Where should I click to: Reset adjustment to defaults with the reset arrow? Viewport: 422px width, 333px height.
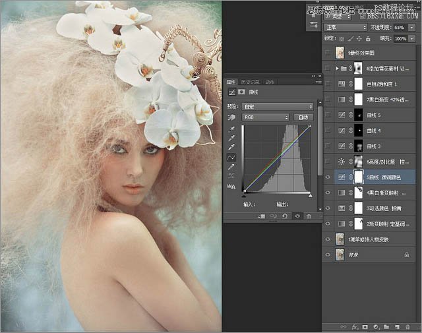click(285, 216)
